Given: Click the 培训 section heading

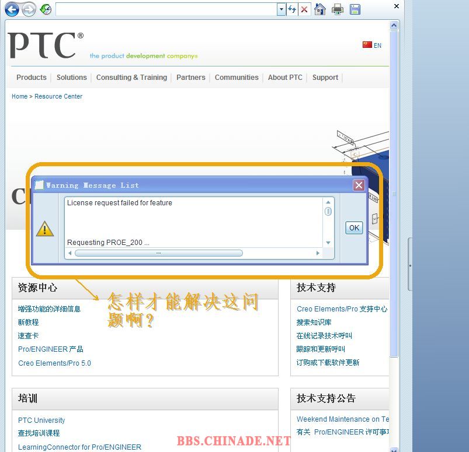Looking at the screenshot, I should tap(27, 398).
